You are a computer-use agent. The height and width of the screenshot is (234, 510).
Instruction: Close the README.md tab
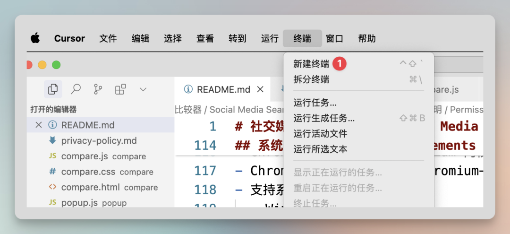[260, 89]
